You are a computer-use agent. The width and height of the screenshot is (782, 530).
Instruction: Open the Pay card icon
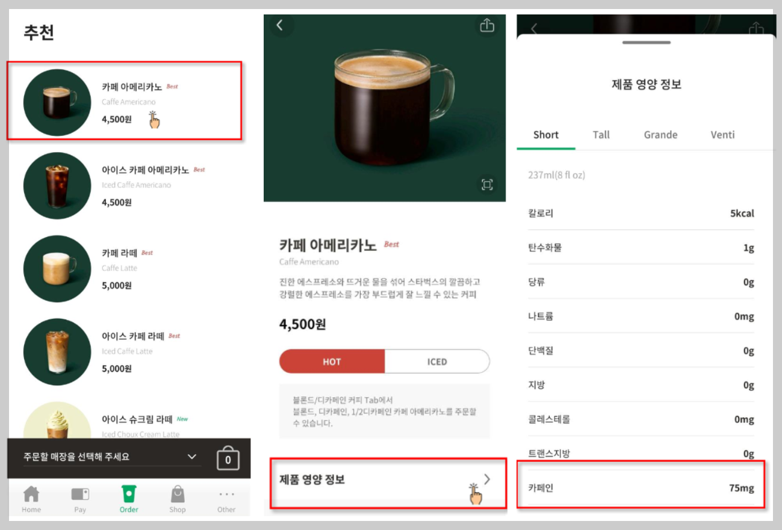point(80,495)
